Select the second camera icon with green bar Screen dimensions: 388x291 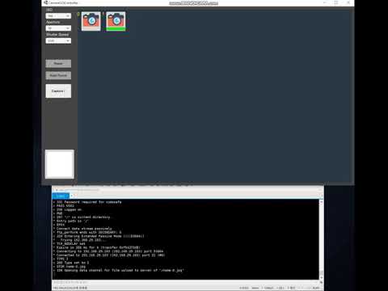click(x=116, y=21)
